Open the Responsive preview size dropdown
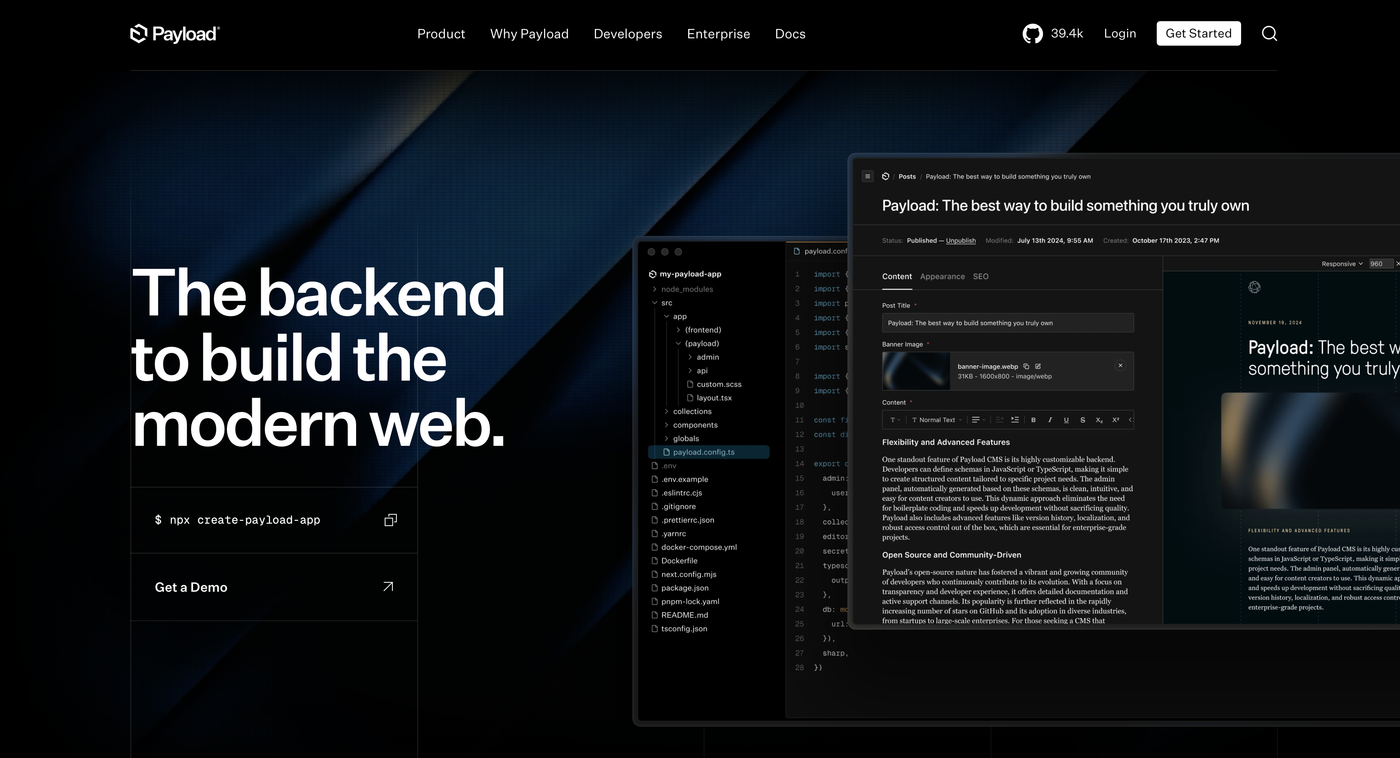Screen dimensions: 1400x758 point(1342,264)
